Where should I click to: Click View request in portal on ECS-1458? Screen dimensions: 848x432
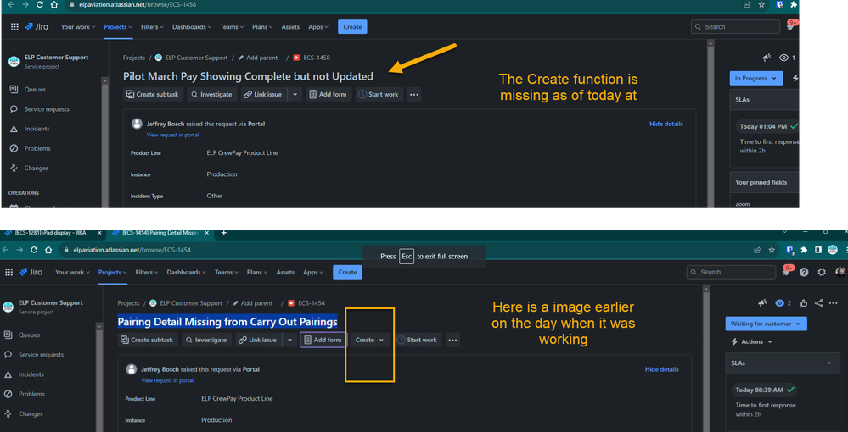(x=172, y=135)
